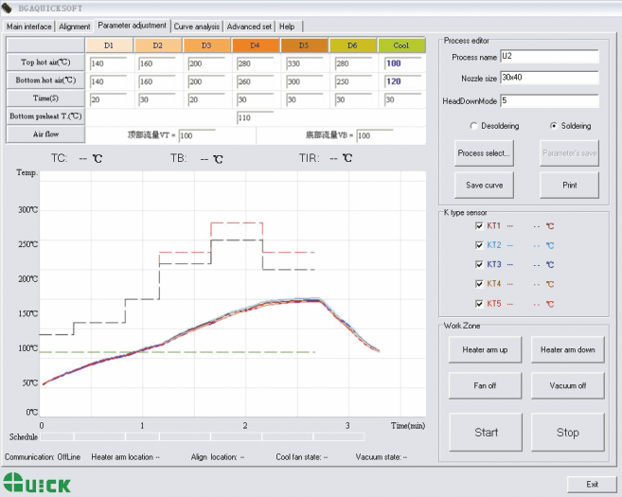
Task: Open the Advanced set tab
Action: point(249,27)
